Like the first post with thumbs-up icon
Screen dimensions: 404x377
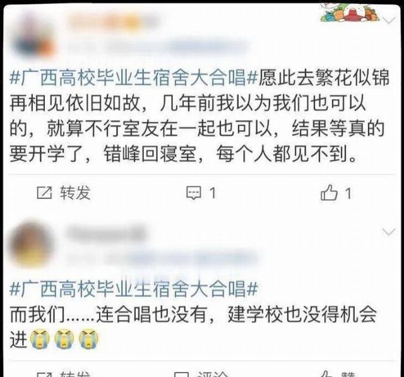(x=329, y=193)
